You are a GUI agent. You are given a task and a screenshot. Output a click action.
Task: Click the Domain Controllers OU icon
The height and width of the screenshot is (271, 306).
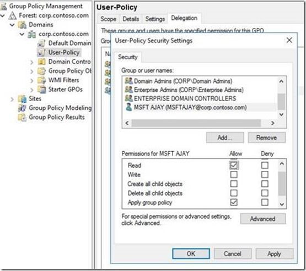41,62
